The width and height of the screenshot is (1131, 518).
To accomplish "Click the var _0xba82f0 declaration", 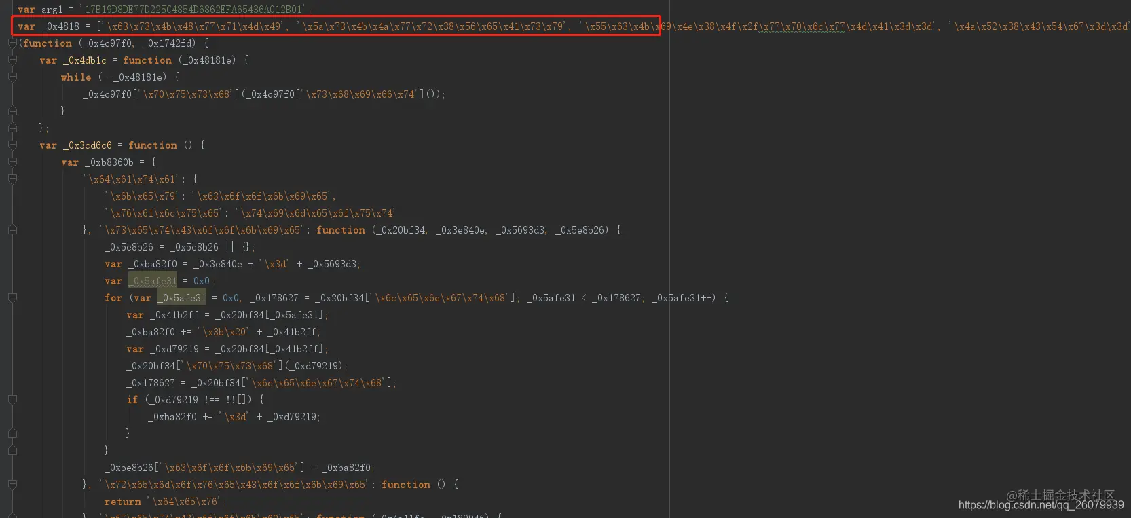I will point(233,264).
